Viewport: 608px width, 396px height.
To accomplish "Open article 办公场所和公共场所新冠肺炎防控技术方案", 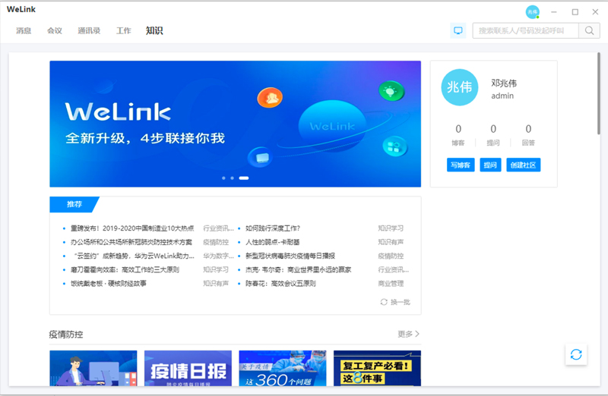I will (x=131, y=242).
